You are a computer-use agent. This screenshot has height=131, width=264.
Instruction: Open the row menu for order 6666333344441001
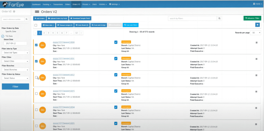(256, 59)
